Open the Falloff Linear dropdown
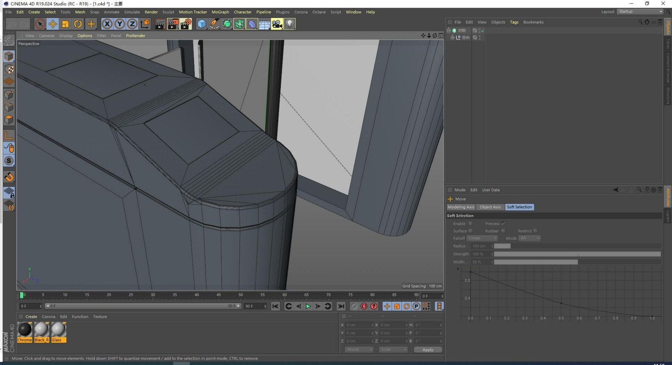This screenshot has height=365, width=672. [482, 238]
